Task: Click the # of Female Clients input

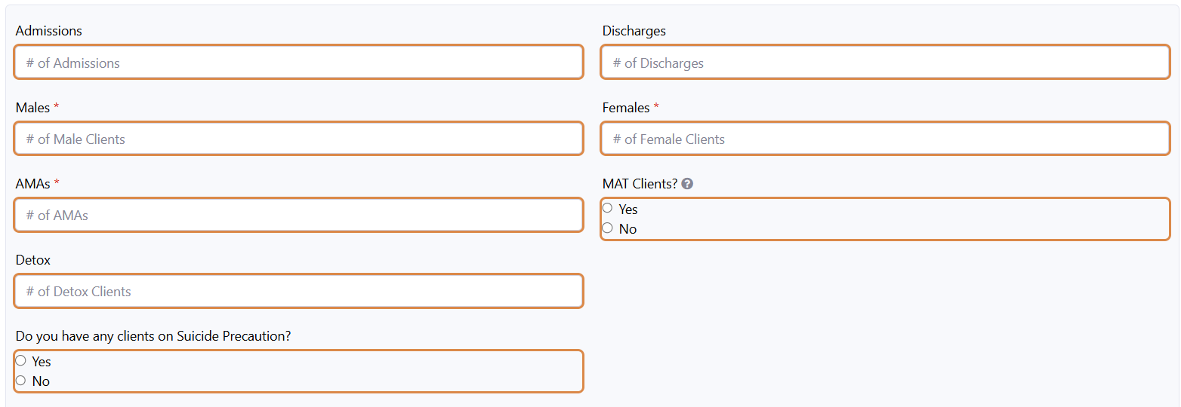Action: (x=885, y=139)
